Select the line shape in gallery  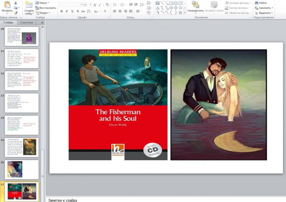point(162,3)
